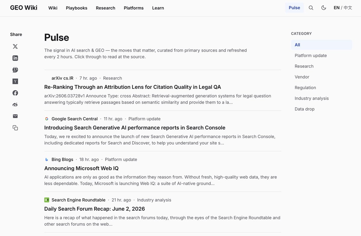361x236 pixels.
Task: Click the Google Search Central source name
Action: [x=75, y=119]
